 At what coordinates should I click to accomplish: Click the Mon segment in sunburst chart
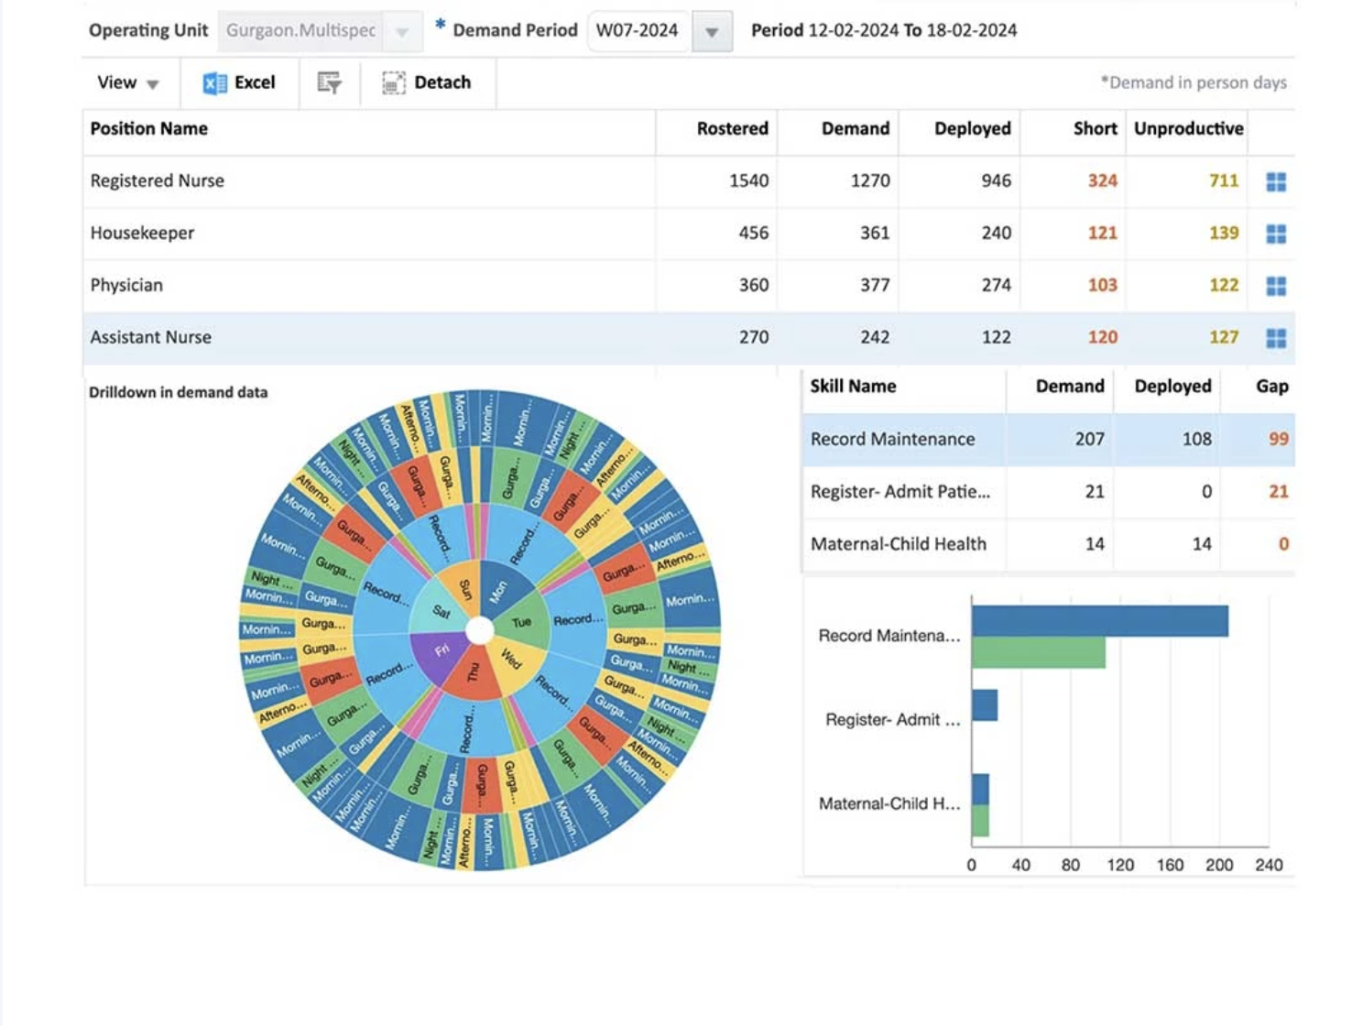[x=500, y=591]
